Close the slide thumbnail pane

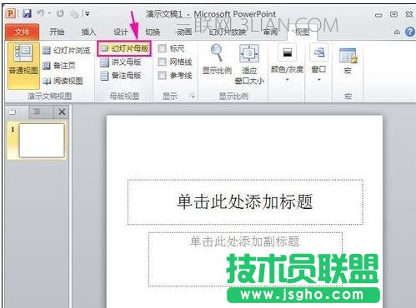click(x=62, y=112)
